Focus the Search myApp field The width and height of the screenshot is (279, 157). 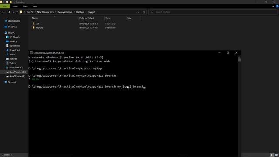click(x=213, y=12)
